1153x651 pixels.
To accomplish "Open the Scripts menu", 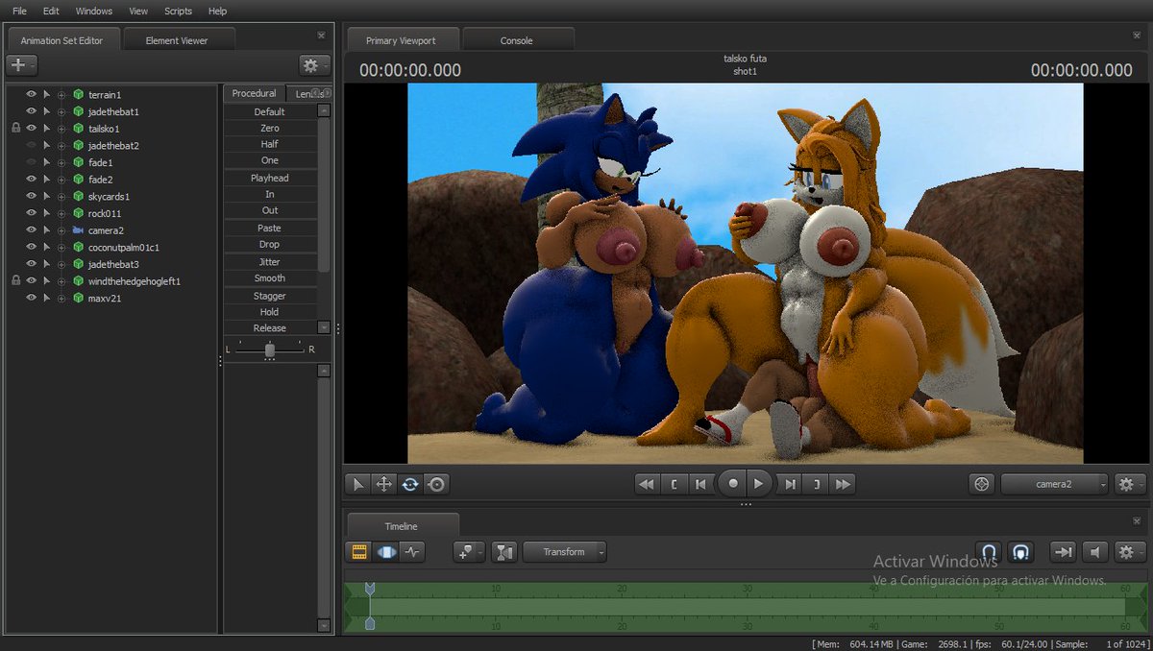I will point(178,11).
